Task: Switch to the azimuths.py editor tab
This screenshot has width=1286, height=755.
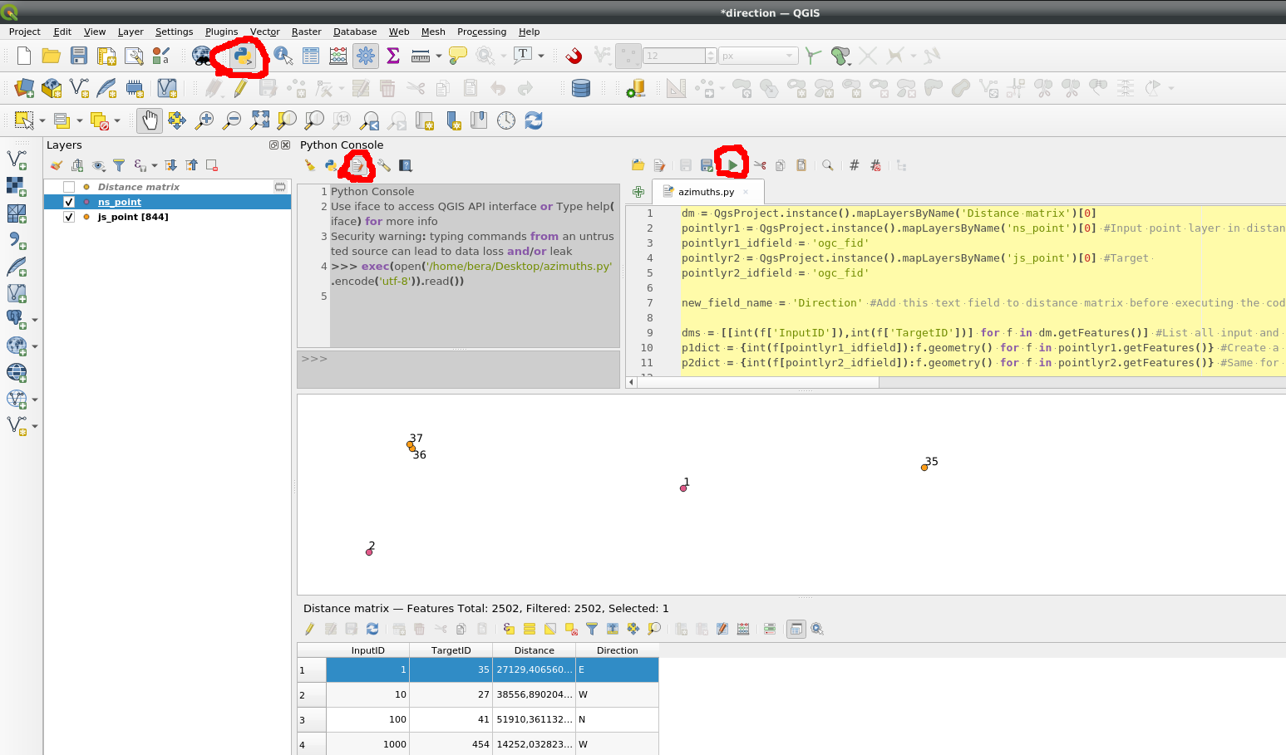Action: click(x=706, y=192)
